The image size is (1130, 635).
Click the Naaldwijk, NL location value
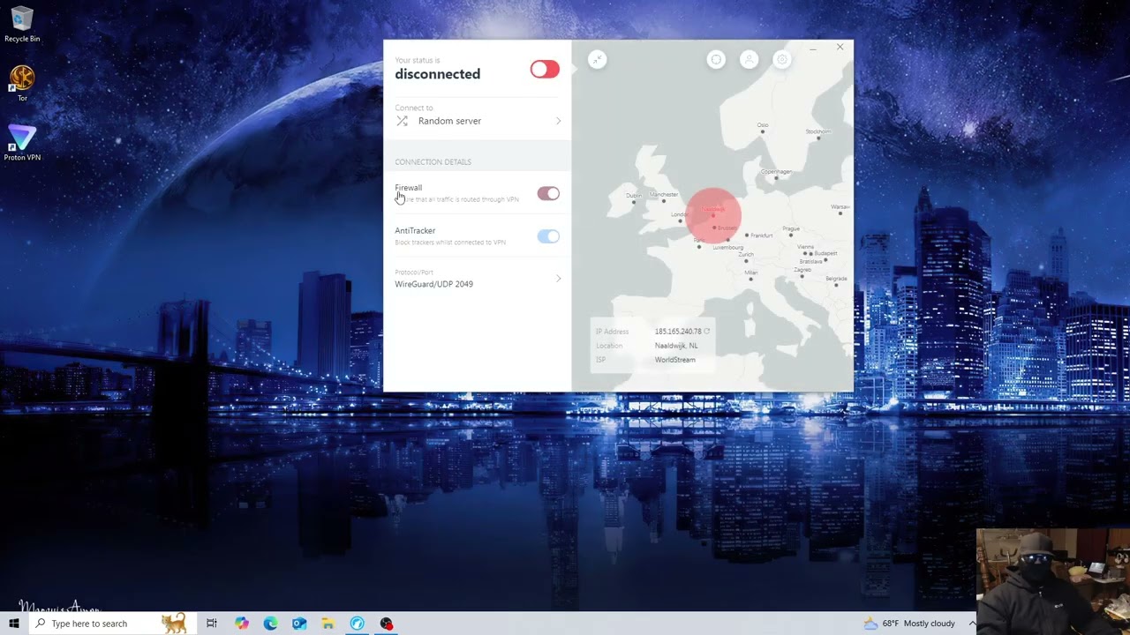(x=676, y=346)
